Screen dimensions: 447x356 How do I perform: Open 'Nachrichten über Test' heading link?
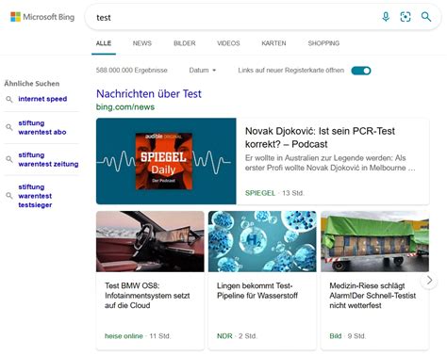[x=149, y=94]
